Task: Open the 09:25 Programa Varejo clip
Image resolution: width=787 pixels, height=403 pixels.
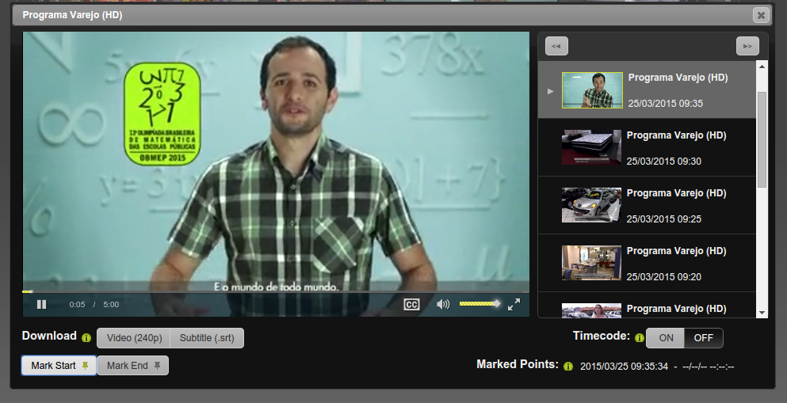Action: coord(646,205)
